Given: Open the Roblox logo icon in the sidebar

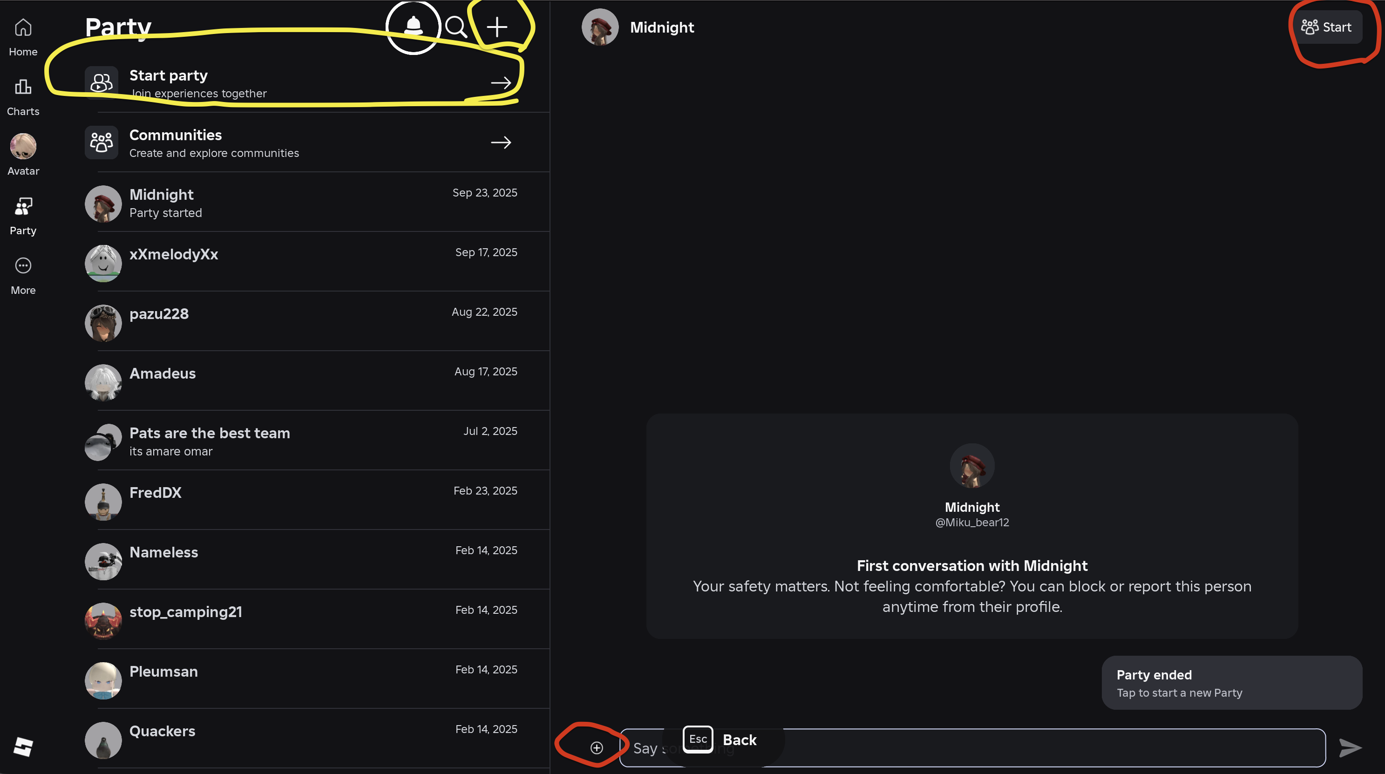Looking at the screenshot, I should (23, 747).
